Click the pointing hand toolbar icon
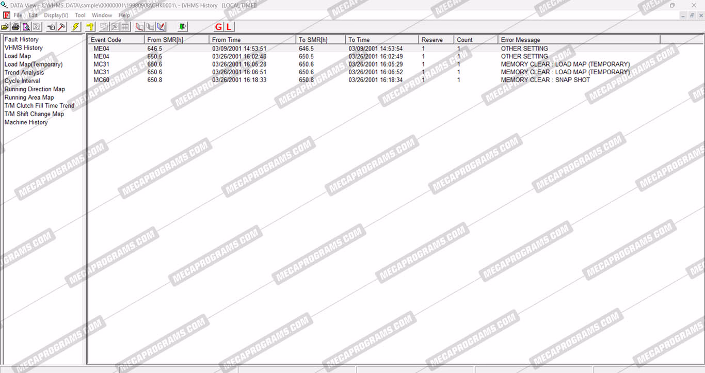This screenshot has height=373, width=705. point(51,27)
